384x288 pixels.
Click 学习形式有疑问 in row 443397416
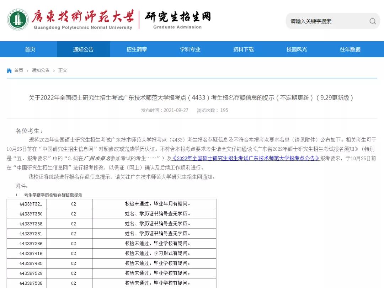(x=170, y=254)
